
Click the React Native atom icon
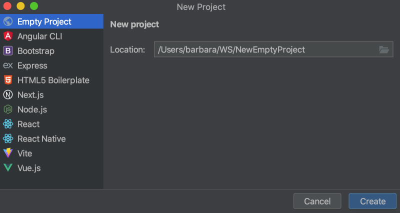tap(8, 138)
